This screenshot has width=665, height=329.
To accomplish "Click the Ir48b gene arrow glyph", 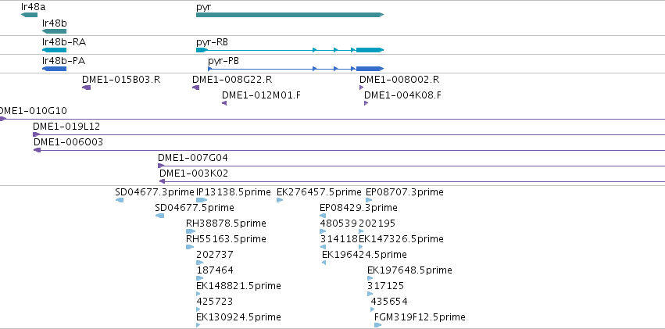I will (x=54, y=31).
